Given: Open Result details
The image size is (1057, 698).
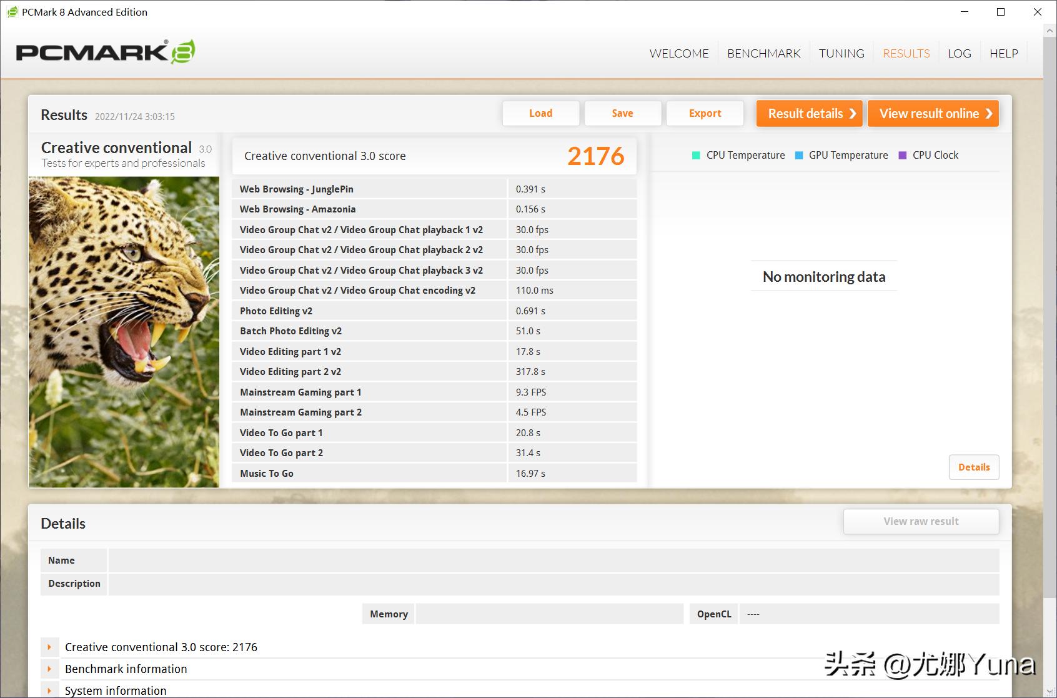Looking at the screenshot, I should 810,114.
